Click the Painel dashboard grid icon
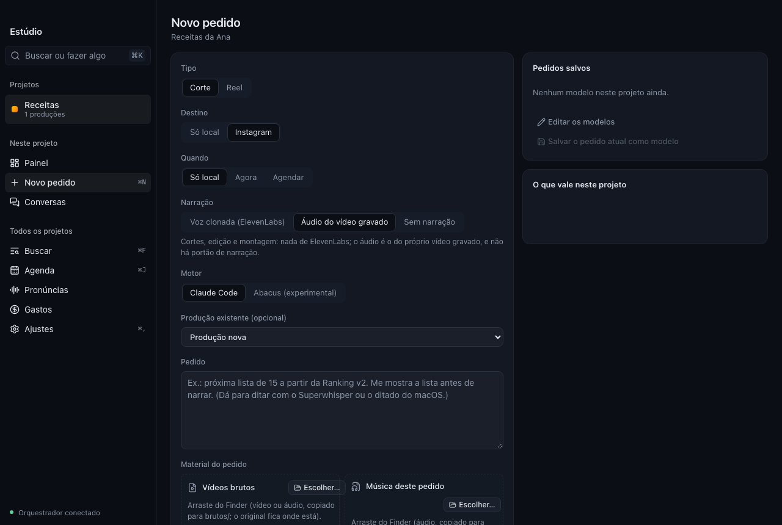782x525 pixels. [15, 163]
